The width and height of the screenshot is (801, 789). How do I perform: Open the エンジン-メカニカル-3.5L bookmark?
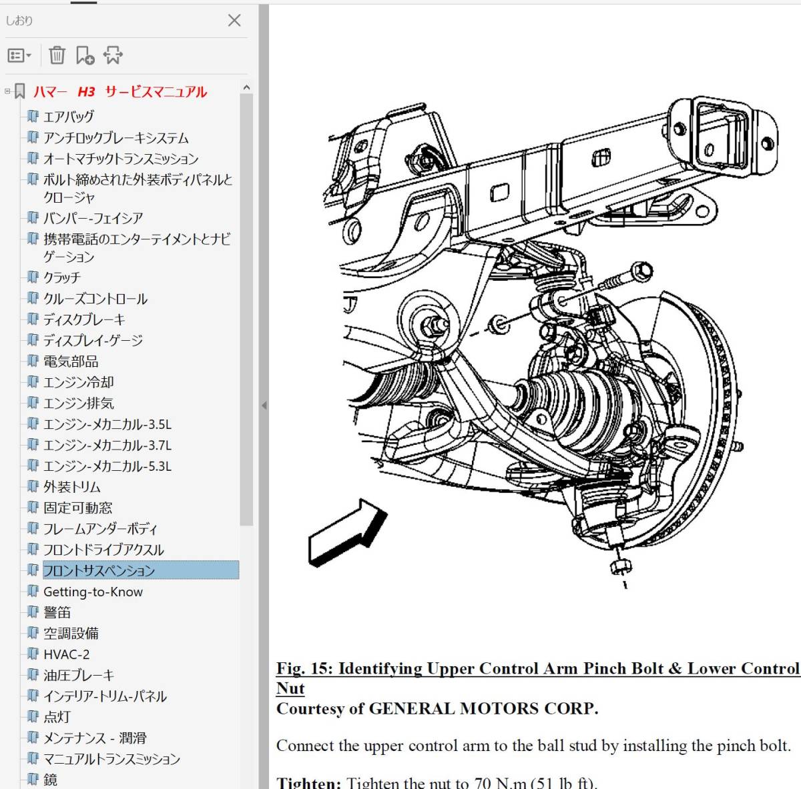(x=107, y=424)
